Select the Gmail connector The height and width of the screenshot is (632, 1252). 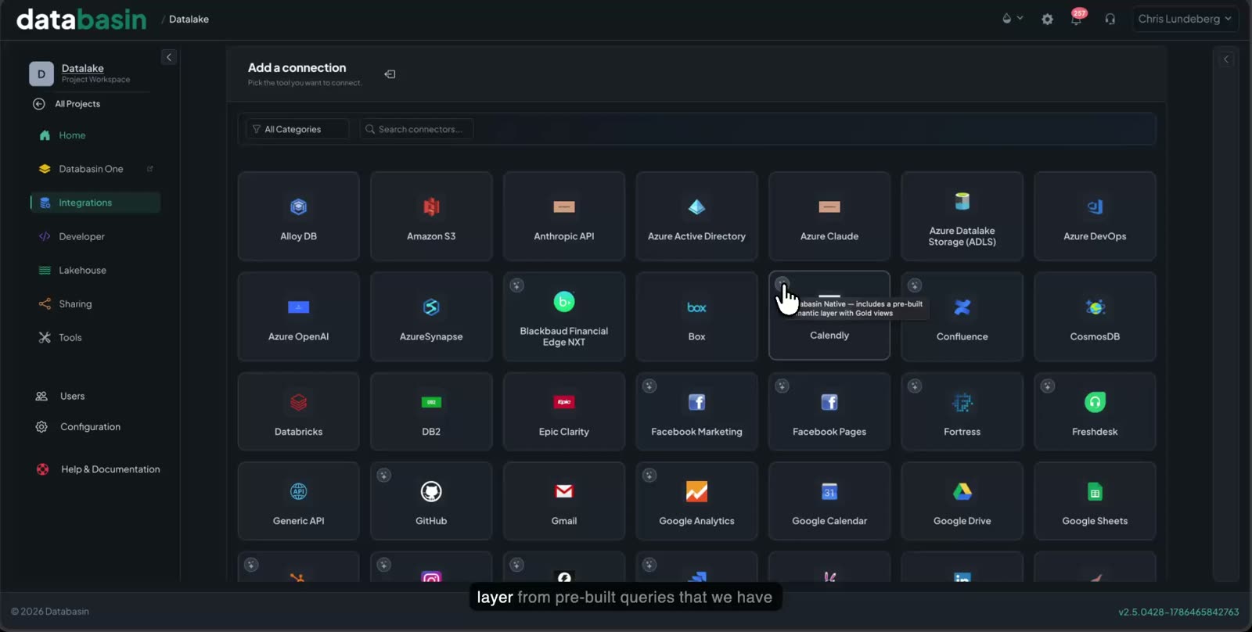click(x=564, y=501)
